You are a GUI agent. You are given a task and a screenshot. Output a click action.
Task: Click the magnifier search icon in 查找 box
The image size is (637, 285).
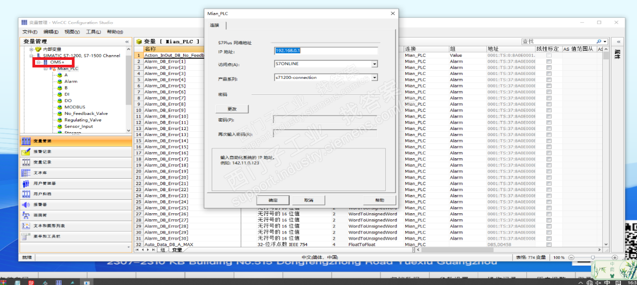pyautogui.click(x=599, y=42)
